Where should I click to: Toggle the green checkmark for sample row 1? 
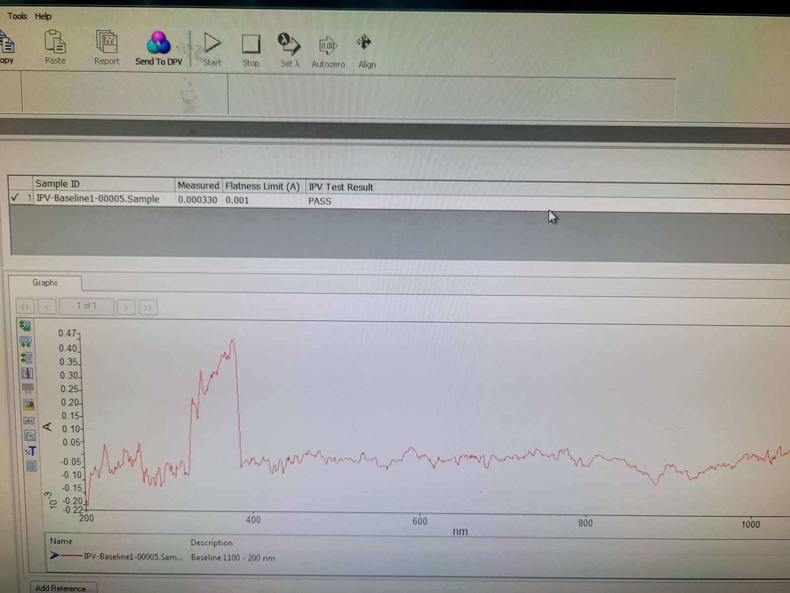[15, 197]
